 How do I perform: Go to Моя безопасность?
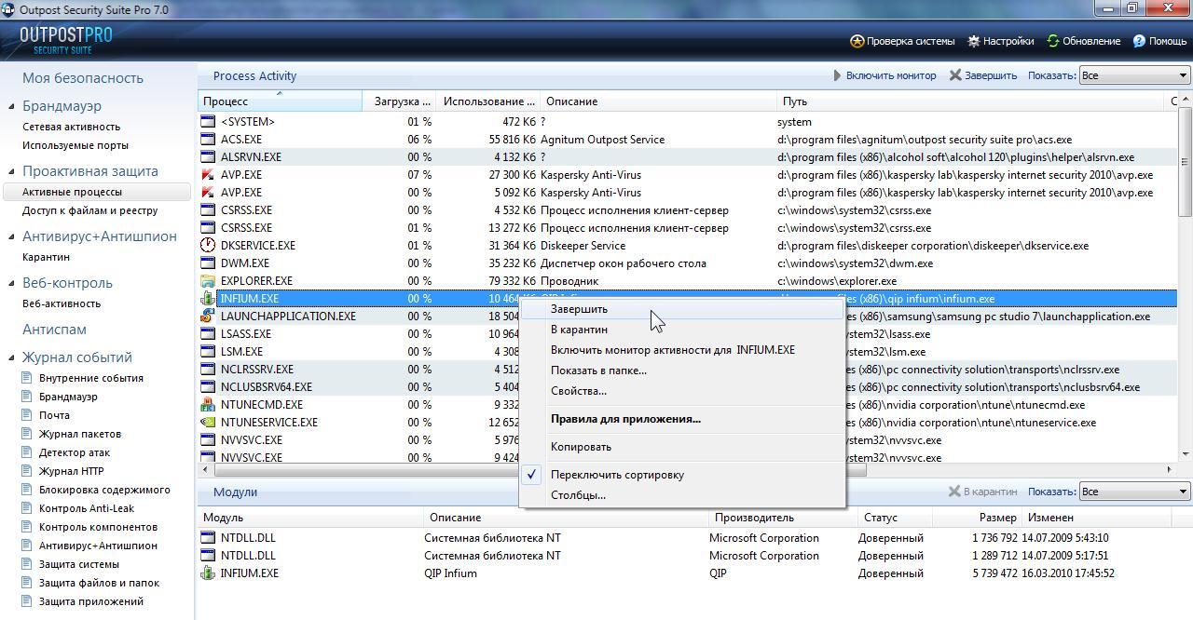(83, 78)
